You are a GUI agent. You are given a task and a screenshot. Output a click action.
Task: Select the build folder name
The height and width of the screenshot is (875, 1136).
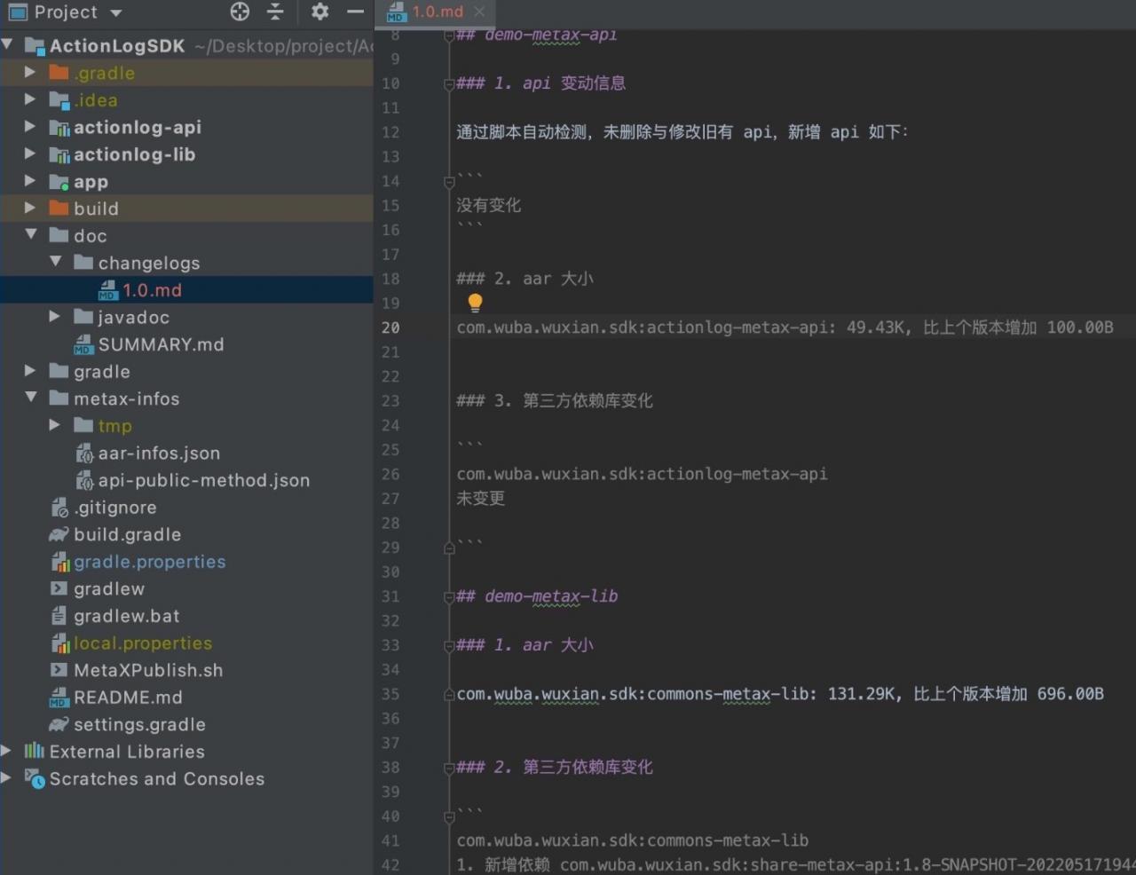[x=96, y=209]
